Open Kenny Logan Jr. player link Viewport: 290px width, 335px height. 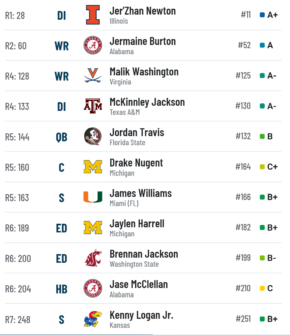click(141, 315)
